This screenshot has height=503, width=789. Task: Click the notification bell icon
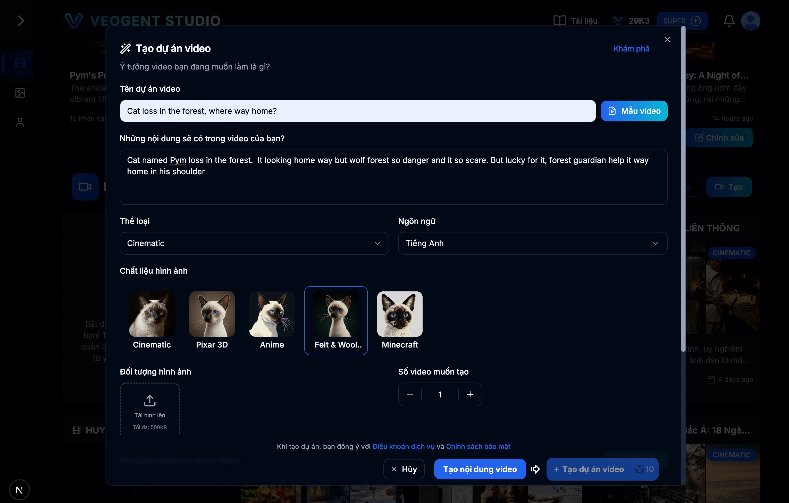729,21
